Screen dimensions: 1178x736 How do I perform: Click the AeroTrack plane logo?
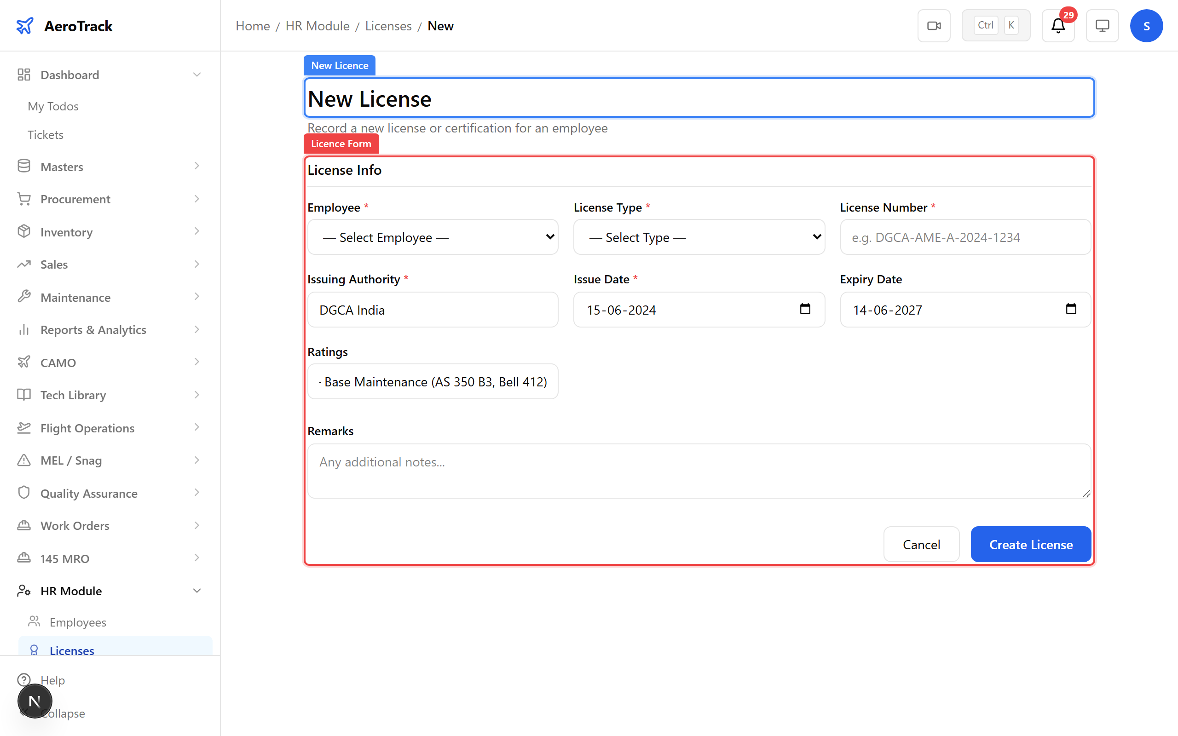pos(25,25)
